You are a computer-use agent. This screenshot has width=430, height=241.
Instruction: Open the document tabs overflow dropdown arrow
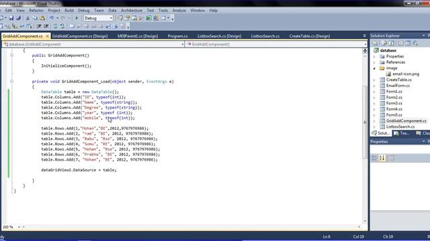point(364,35)
